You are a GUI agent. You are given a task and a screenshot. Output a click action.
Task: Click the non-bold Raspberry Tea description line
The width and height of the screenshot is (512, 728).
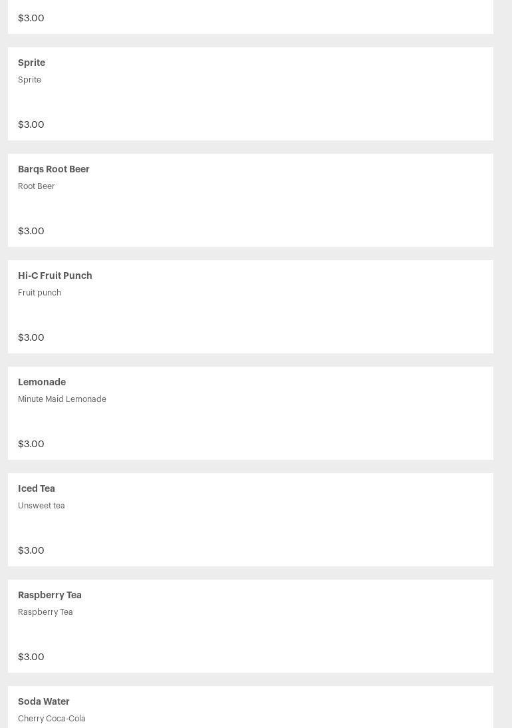coord(45,612)
